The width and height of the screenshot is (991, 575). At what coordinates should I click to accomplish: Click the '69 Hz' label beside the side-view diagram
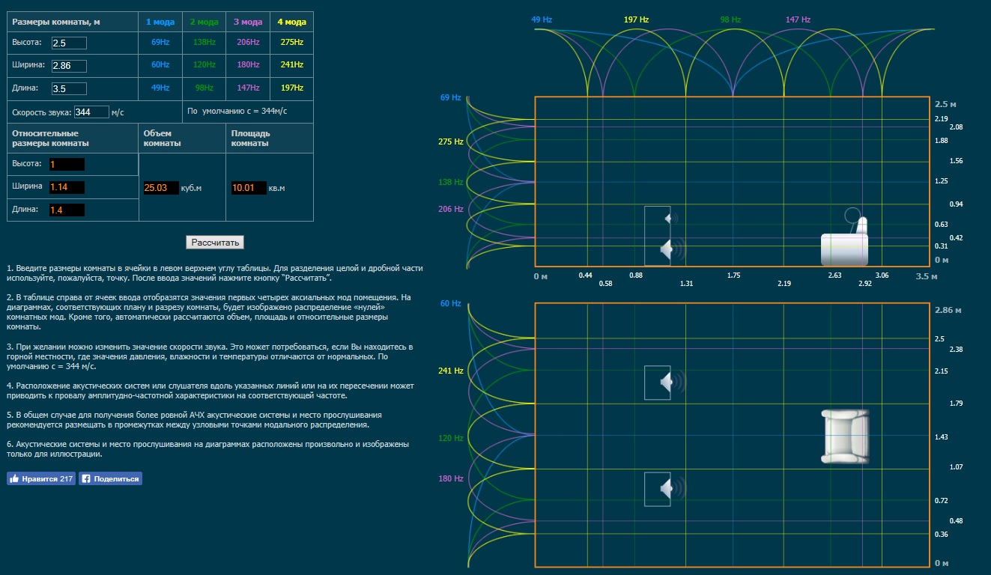451,98
